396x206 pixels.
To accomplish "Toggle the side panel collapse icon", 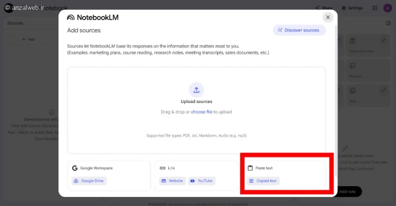I will (x=389, y=23).
